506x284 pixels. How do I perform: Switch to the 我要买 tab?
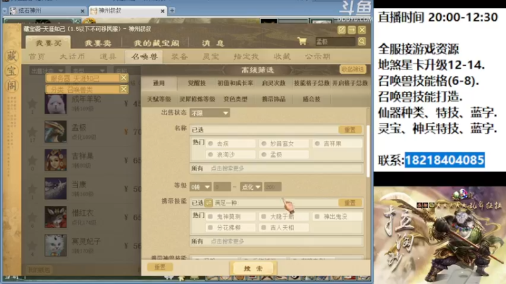49,43
